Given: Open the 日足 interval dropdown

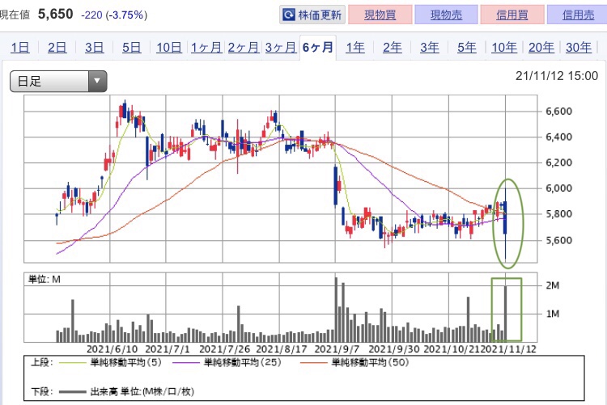Looking at the screenshot, I should [58, 81].
